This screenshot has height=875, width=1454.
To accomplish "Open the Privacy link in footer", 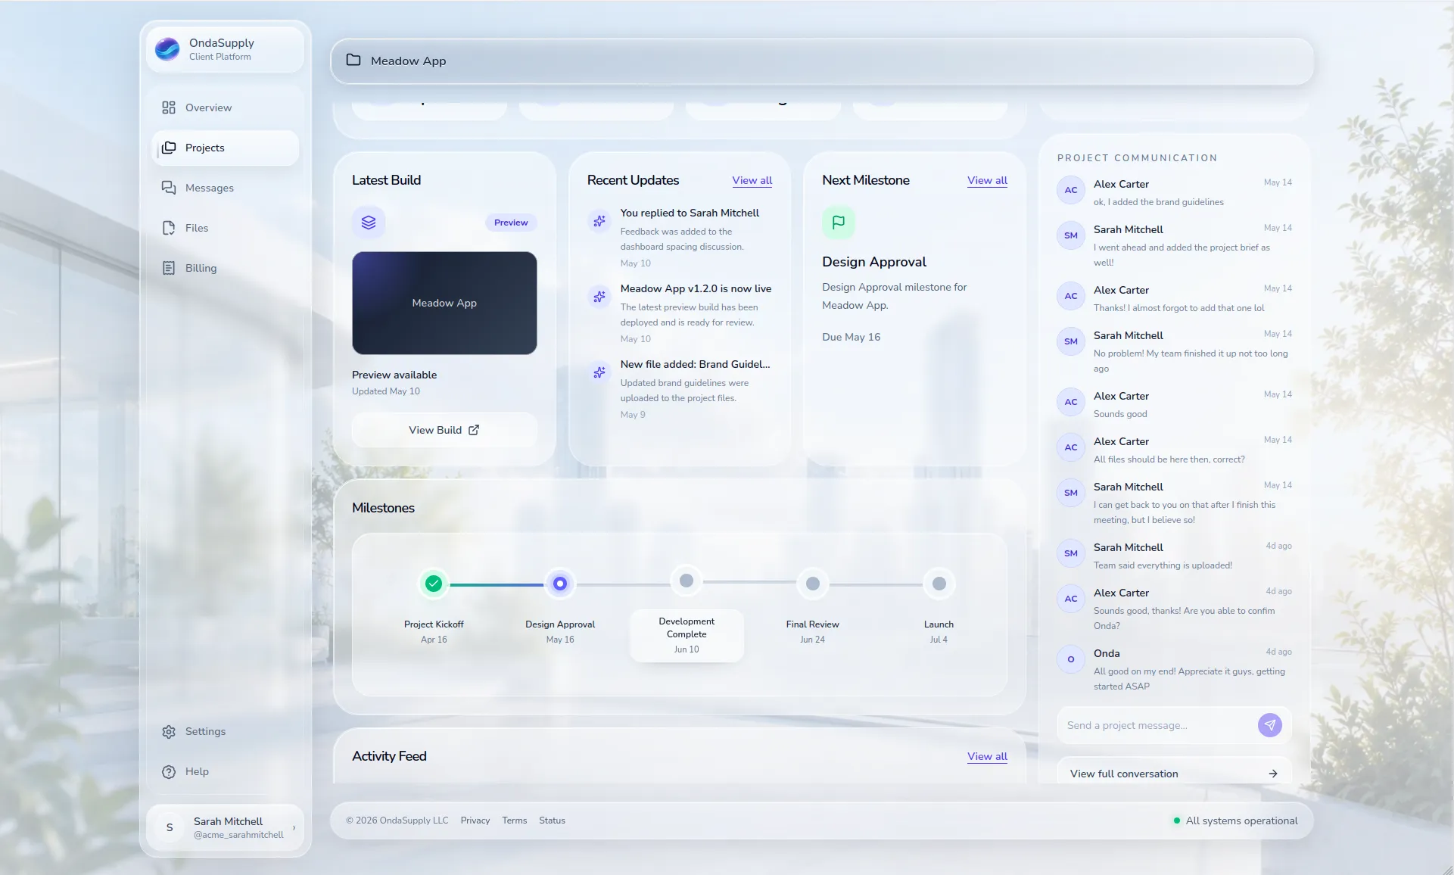I will coord(475,821).
